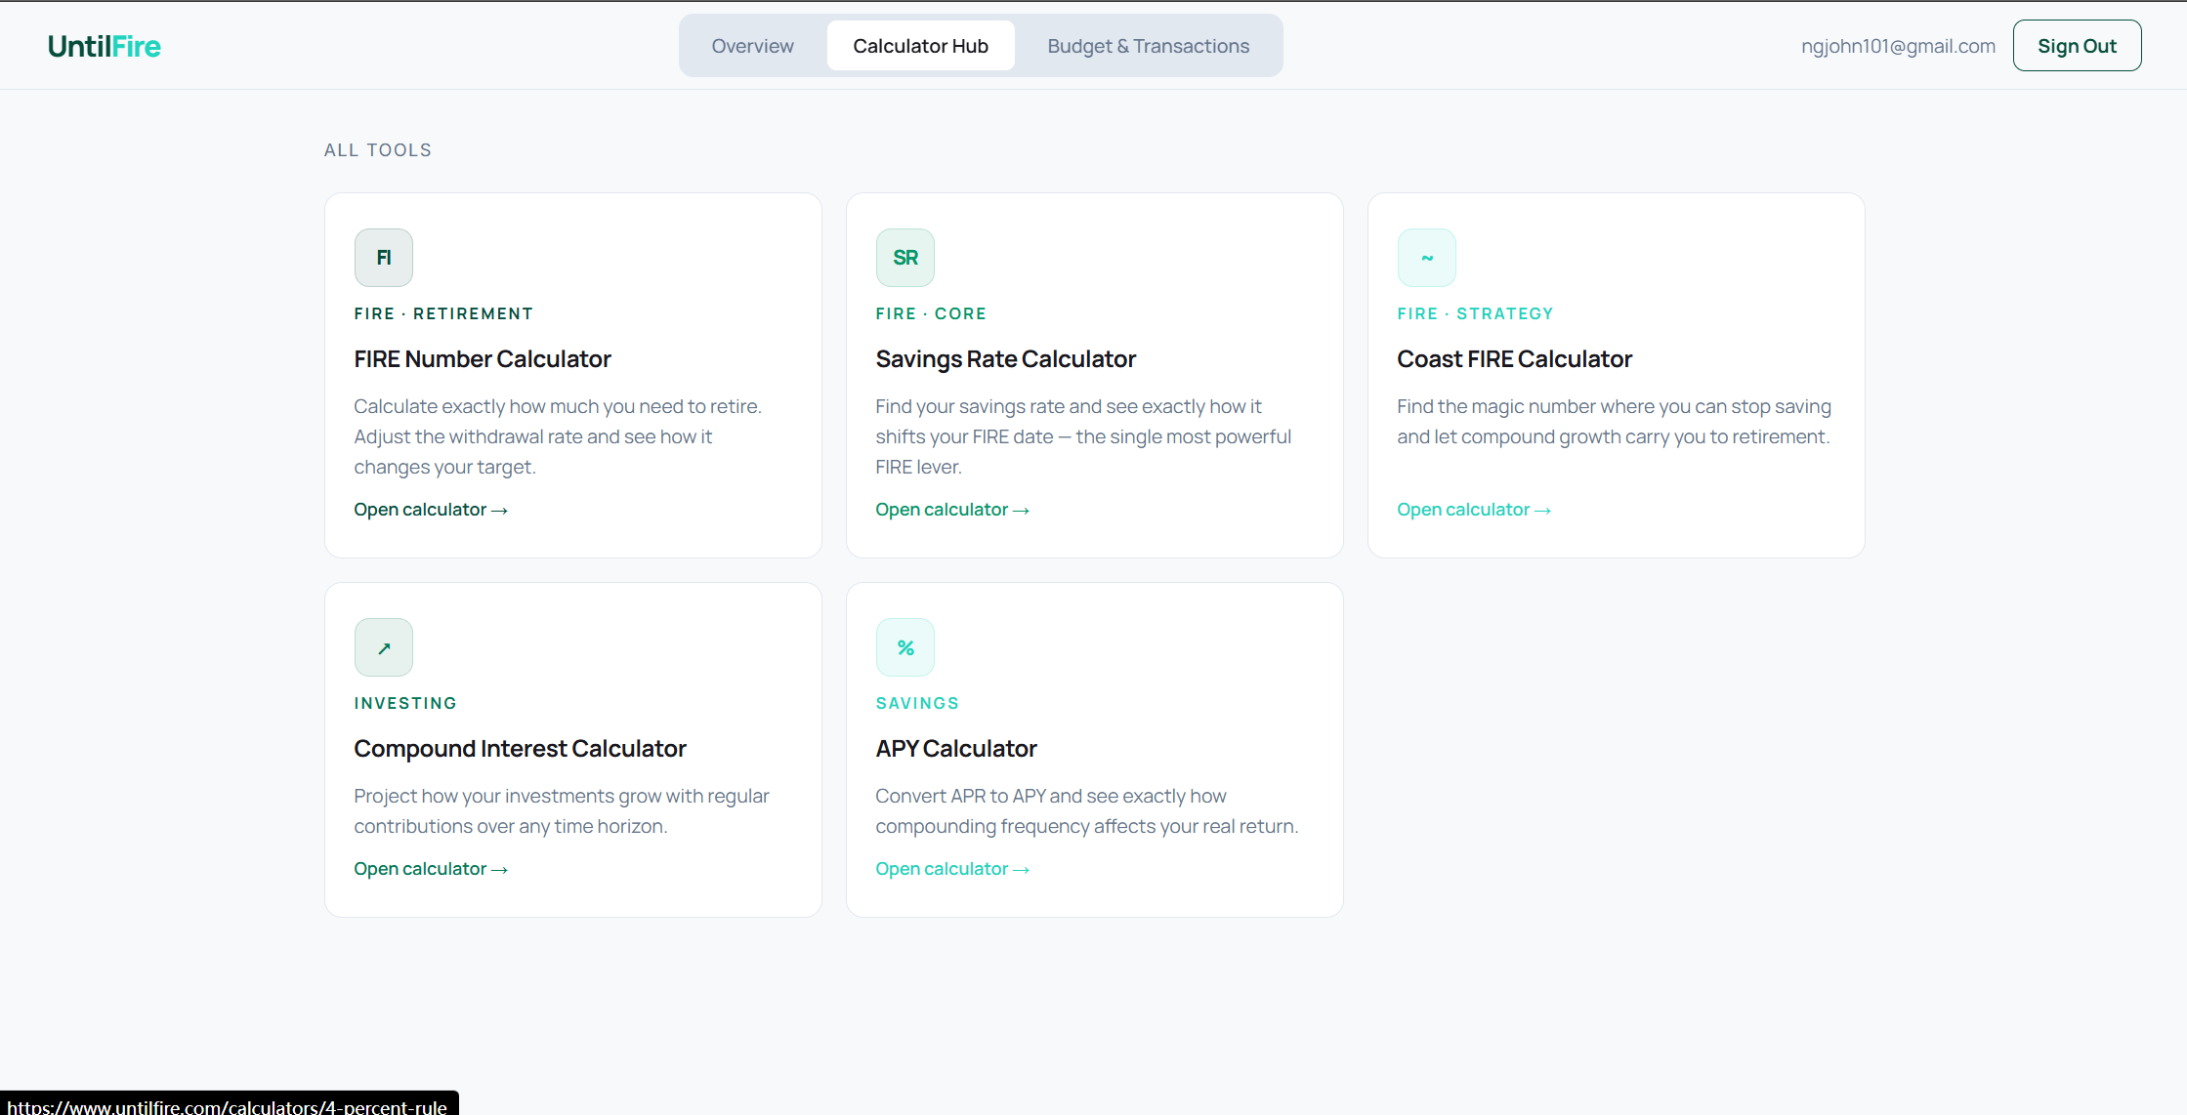Screen dimensions: 2187x1115
Task: Click the SR Savings Rate icon
Action: pos(904,258)
